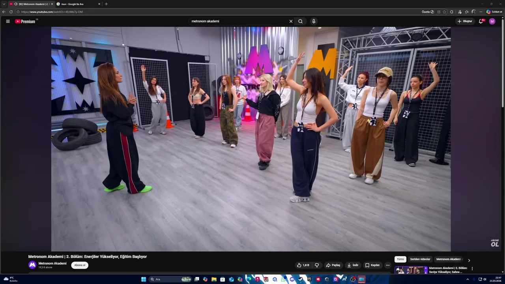Show hidden system tray icons

pos(468,279)
